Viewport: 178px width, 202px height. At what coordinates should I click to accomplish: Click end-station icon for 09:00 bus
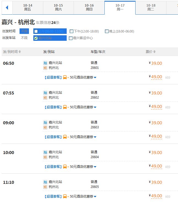(45, 127)
